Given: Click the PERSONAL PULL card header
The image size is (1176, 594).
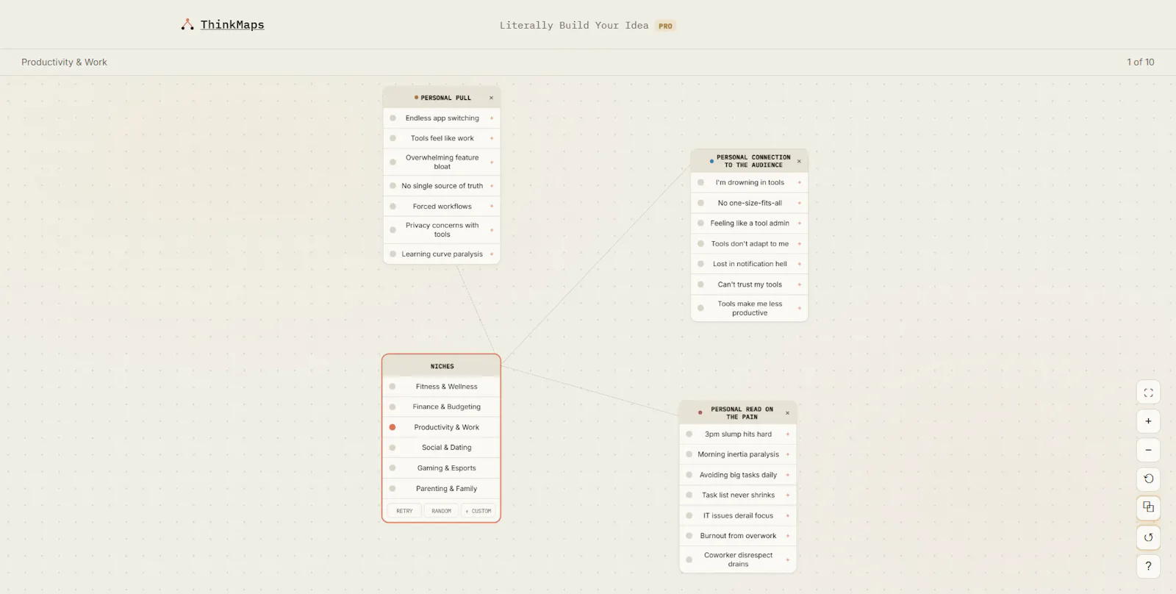Looking at the screenshot, I should click(x=442, y=98).
